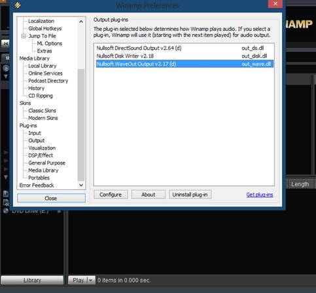
Task: Open History preferences page
Action: (x=37, y=88)
